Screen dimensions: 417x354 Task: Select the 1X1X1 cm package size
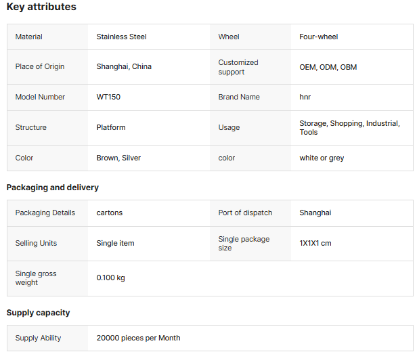[315, 243]
